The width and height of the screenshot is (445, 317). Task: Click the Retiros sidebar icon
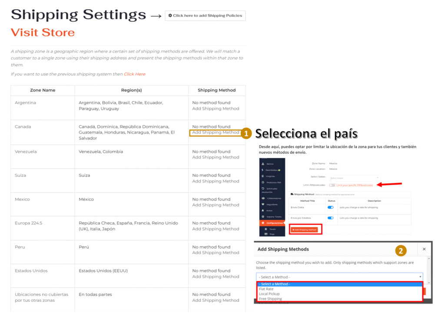pyautogui.click(x=263, y=164)
